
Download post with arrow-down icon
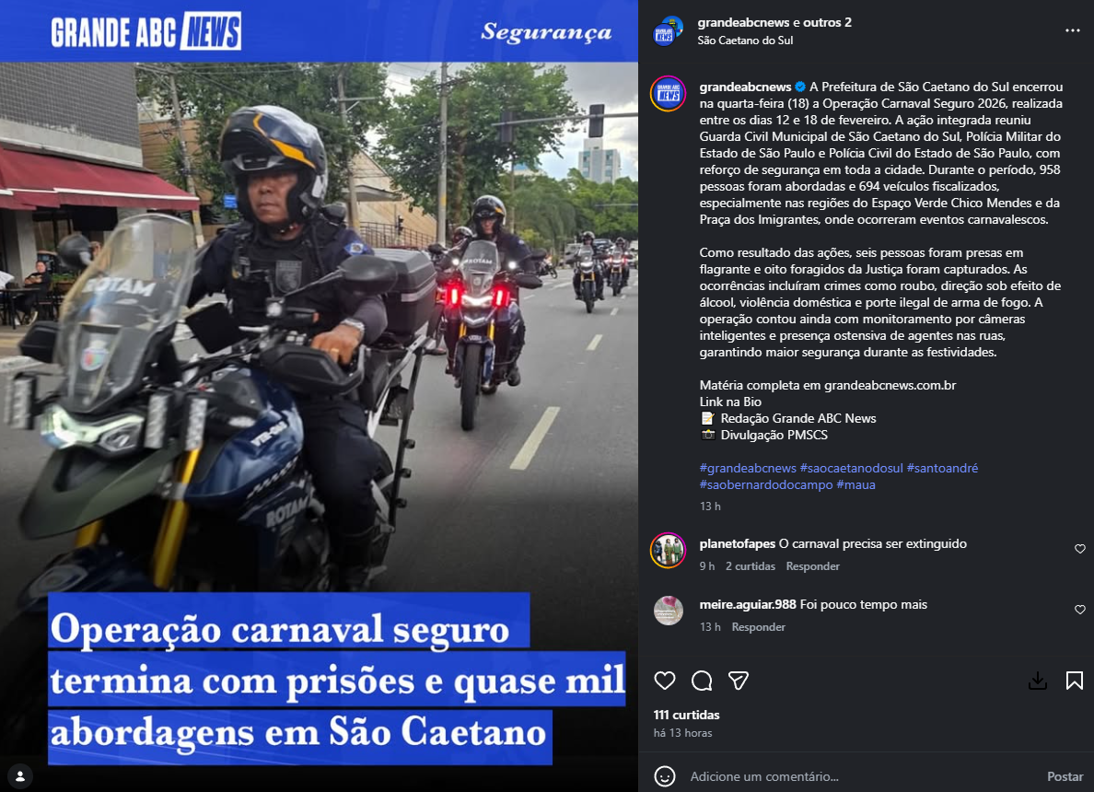click(1038, 681)
